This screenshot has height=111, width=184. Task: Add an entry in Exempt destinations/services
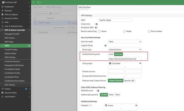(125, 76)
